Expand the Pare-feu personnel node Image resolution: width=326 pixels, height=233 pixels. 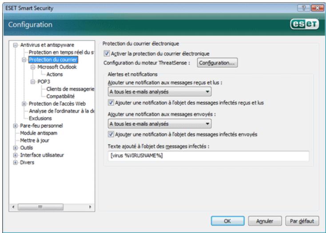[x=15, y=126]
